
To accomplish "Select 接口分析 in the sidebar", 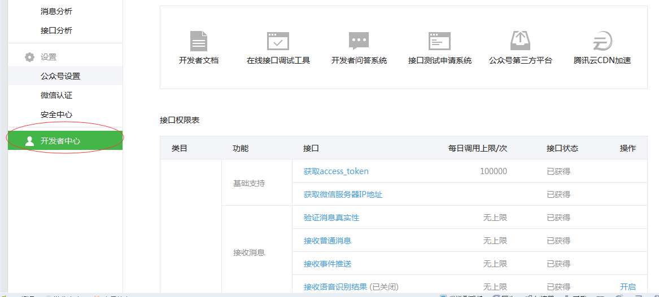I will point(56,30).
